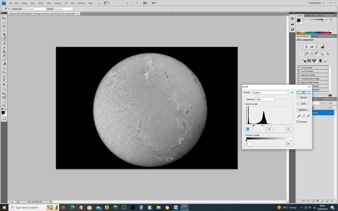Click the Windows Start button
338x211 pixels.
pyautogui.click(x=4, y=207)
